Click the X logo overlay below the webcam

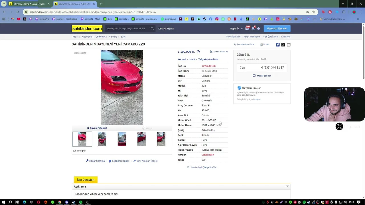pos(339,126)
